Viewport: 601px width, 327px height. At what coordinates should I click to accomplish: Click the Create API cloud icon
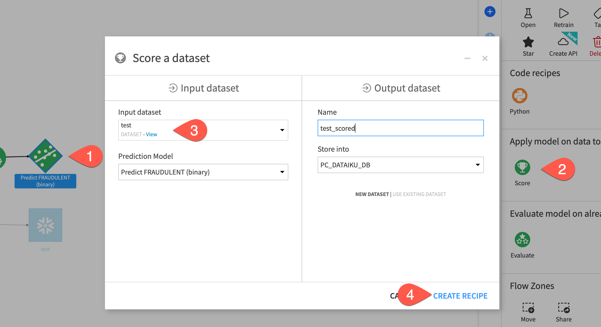(x=563, y=42)
